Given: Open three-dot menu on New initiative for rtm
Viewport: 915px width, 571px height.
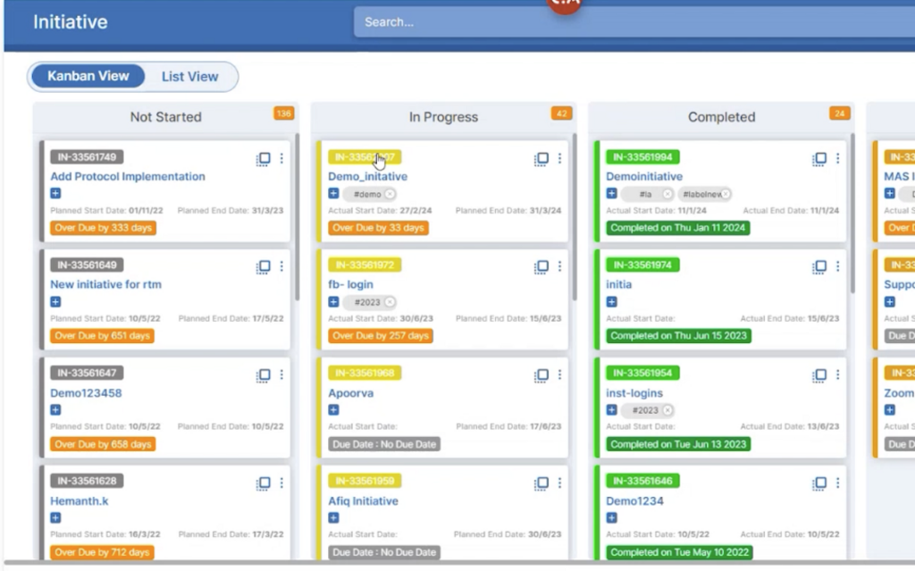Looking at the screenshot, I should pos(281,266).
